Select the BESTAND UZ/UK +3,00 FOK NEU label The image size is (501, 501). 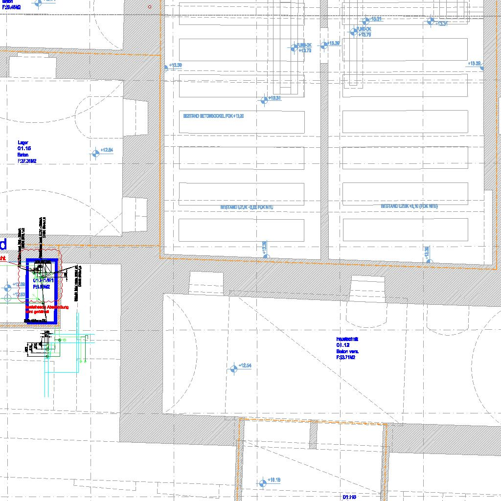[247, 207]
